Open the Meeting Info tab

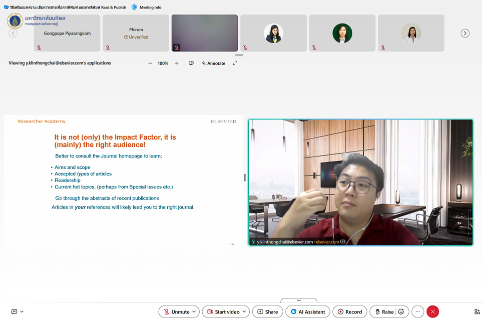click(150, 7)
